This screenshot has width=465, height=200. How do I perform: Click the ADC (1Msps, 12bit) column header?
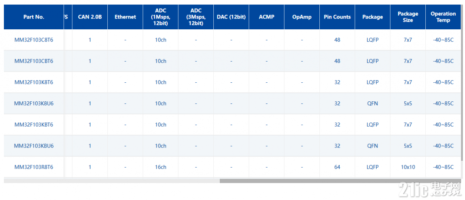pyautogui.click(x=160, y=17)
